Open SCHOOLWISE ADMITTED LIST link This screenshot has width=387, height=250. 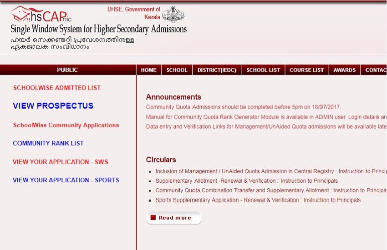57,88
